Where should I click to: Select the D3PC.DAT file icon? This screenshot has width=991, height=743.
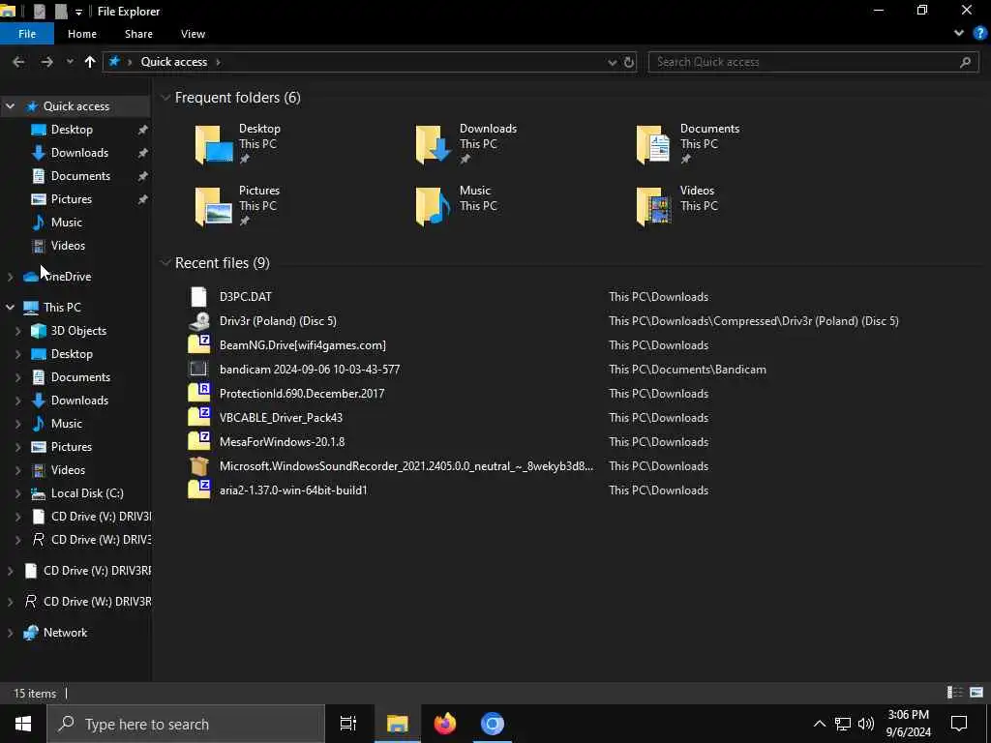pyautogui.click(x=199, y=296)
